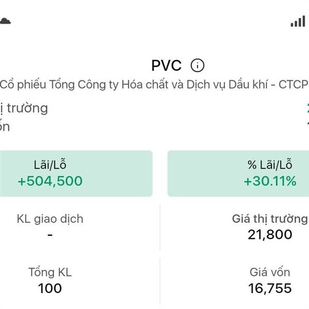The image size is (309, 309).
Task: Tap the info icon beside PVC
Action: click(x=198, y=65)
